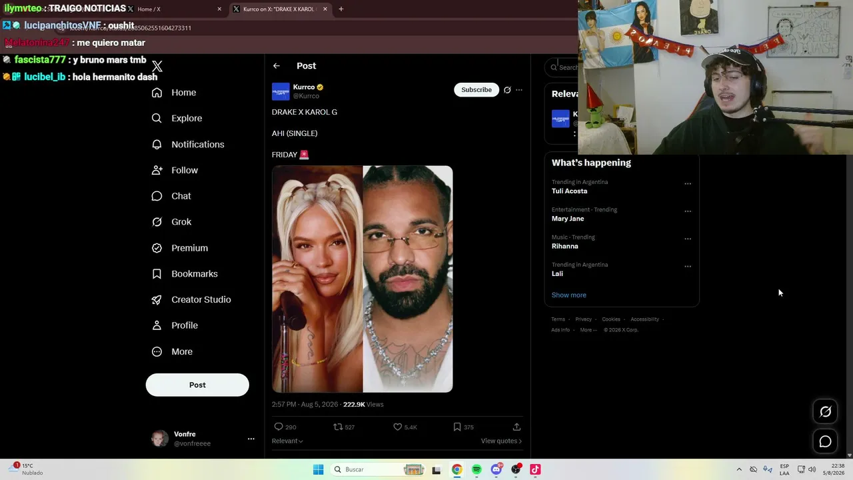
Task: Open Premium from the sidebar
Action: [x=180, y=248]
